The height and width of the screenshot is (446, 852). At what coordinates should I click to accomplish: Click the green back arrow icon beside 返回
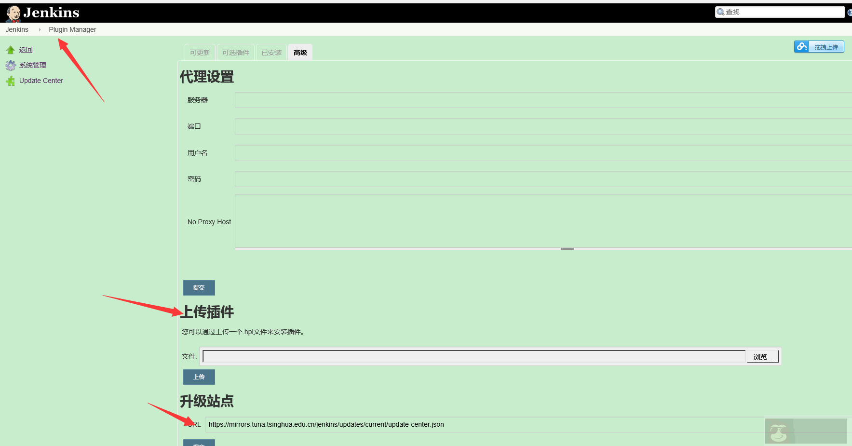pyautogui.click(x=10, y=49)
